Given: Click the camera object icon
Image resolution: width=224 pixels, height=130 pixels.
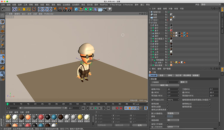Looking at the screenshot, I should [105, 9].
